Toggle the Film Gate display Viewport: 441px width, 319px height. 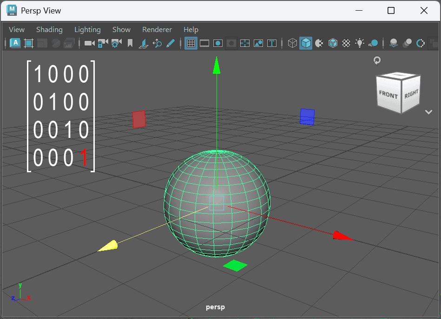(204, 43)
